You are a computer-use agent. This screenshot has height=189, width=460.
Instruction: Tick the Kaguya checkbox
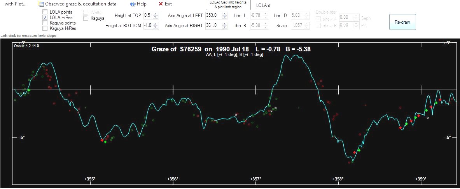(86, 18)
